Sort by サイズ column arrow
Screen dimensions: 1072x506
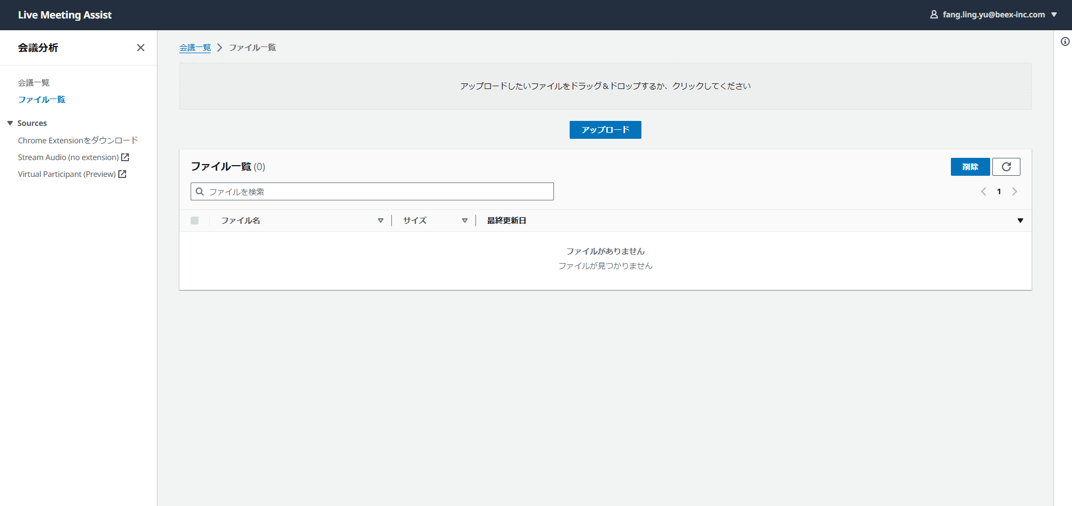[x=465, y=221]
